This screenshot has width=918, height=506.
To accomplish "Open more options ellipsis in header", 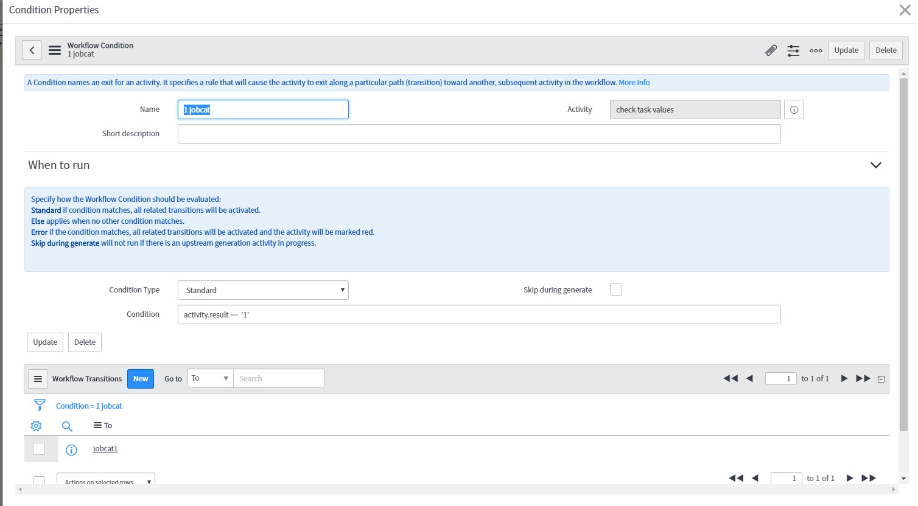I will tap(816, 50).
